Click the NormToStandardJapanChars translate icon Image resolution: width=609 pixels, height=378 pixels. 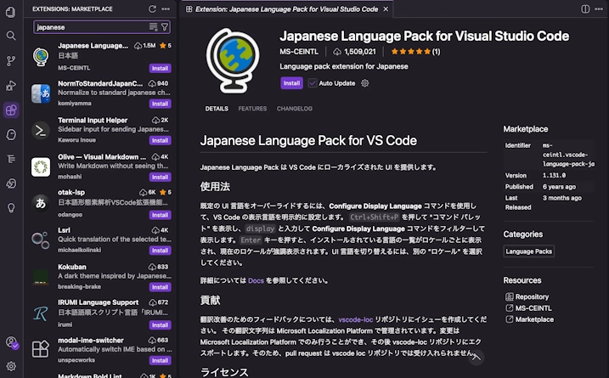[41, 93]
